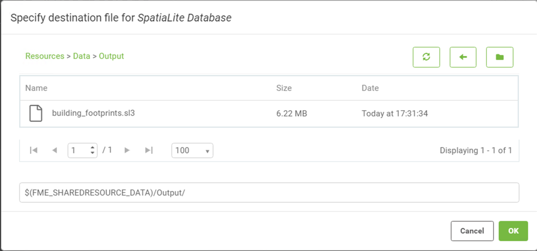Screen dimensions: 537x251
Task: Select the Output breadcrumb link
Action: [112, 56]
